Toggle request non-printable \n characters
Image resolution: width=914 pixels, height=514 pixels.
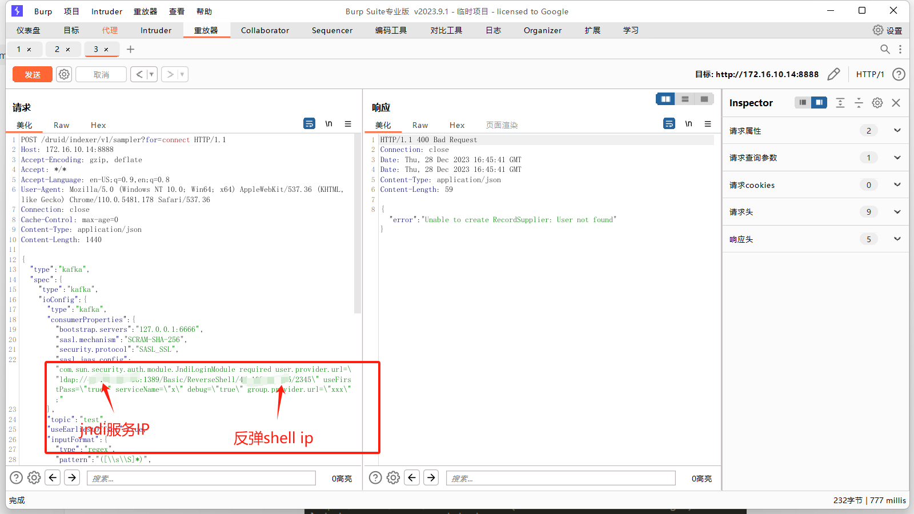pos(328,123)
